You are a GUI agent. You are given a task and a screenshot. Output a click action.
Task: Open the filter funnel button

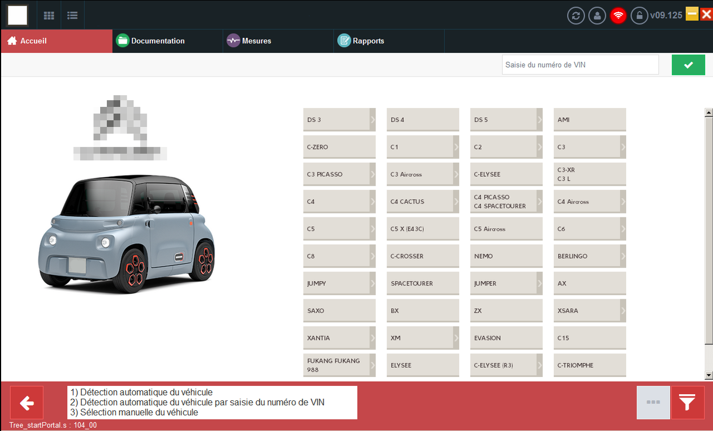coord(688,403)
